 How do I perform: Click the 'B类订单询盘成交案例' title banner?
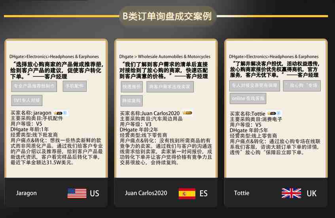pyautogui.click(x=167, y=16)
